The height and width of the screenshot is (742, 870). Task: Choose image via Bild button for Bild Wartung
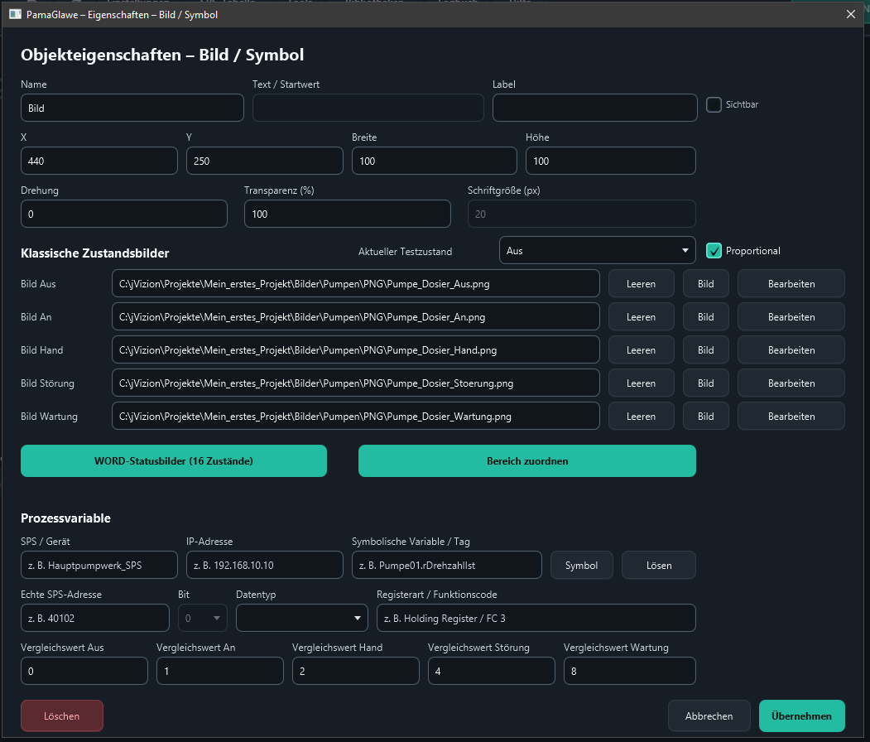[706, 417]
